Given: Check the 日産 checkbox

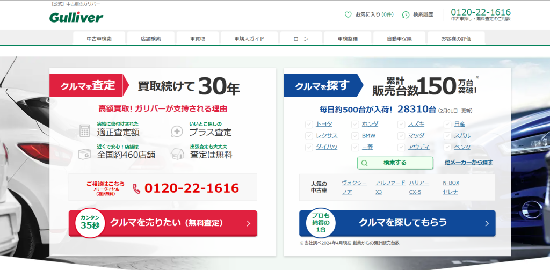Looking at the screenshot, I should tap(447, 125).
